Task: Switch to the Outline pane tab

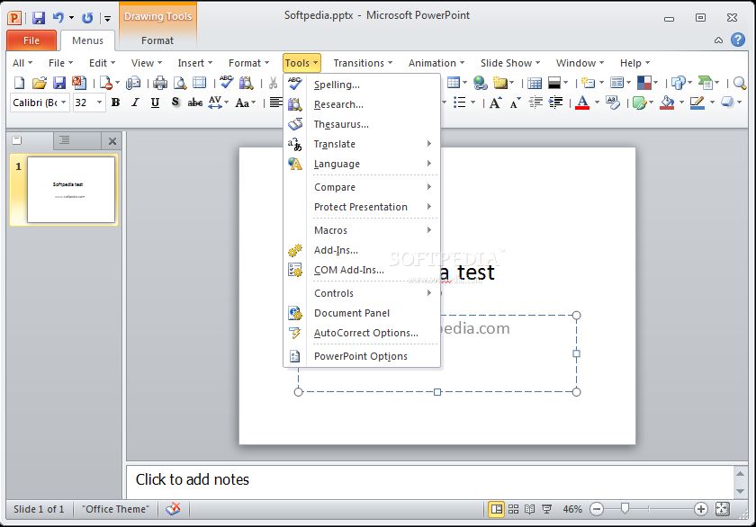Action: [65, 140]
